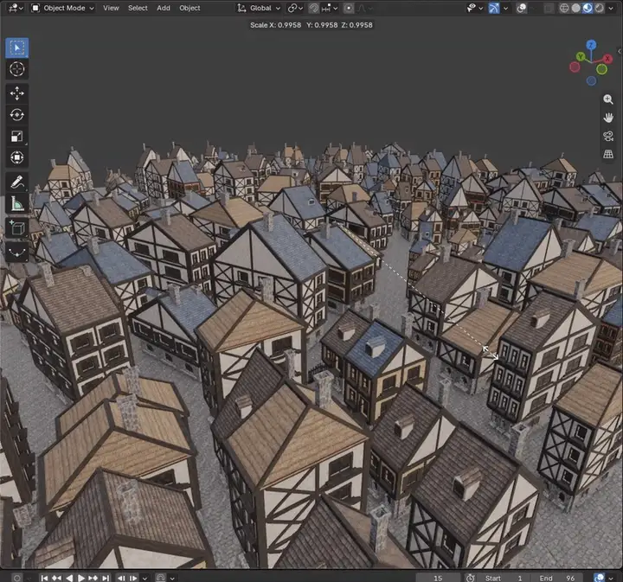Expand the sidebar with small arrow
Screen dimensions: 623x582
click(x=619, y=51)
